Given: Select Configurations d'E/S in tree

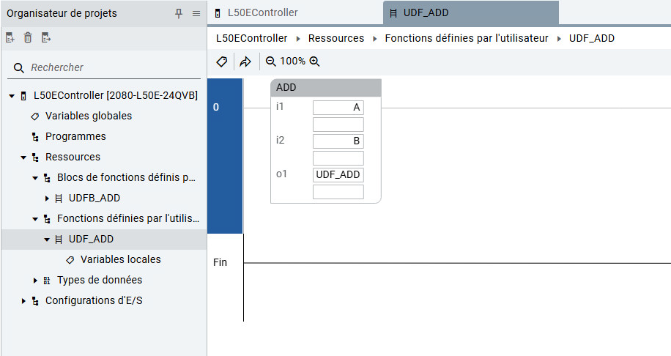Looking at the screenshot, I should pos(94,301).
